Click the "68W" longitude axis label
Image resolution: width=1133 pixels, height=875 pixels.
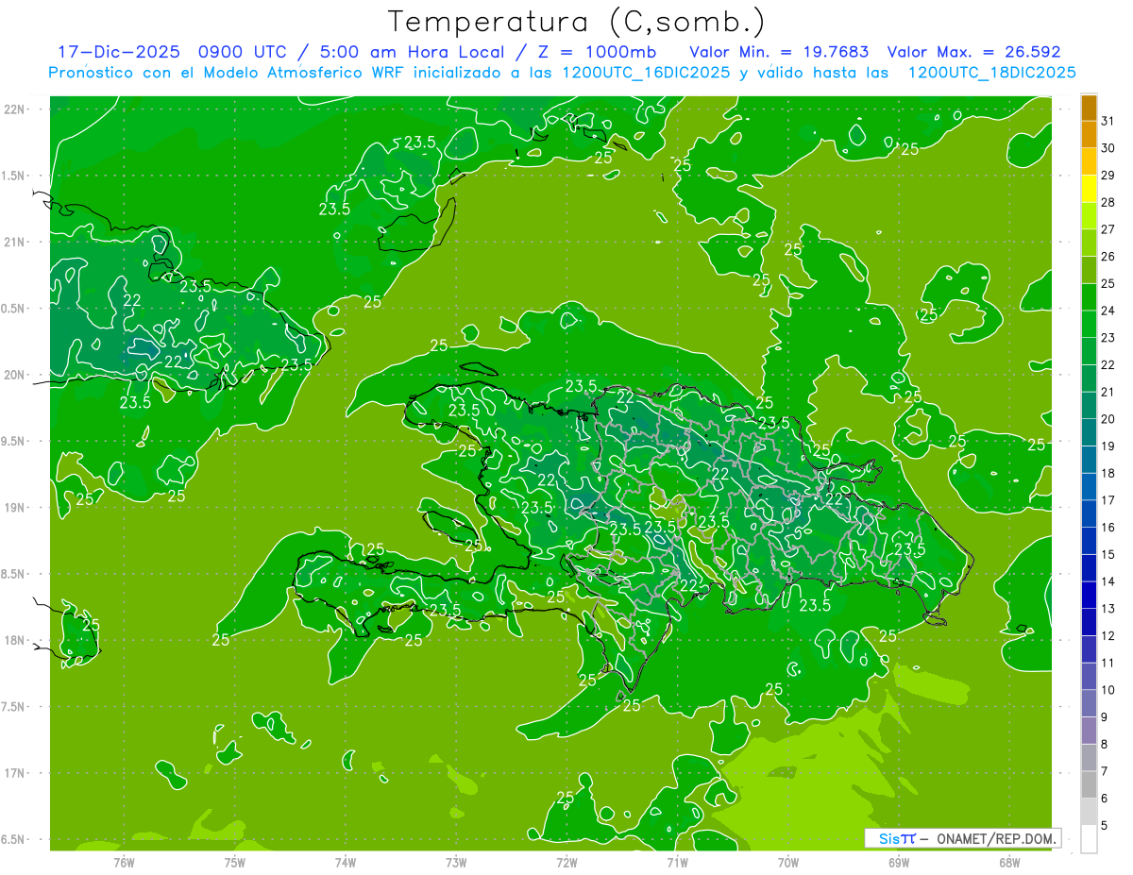coord(1009,862)
